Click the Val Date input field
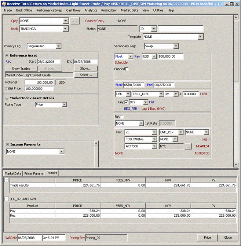 pyautogui.click(x=29, y=238)
